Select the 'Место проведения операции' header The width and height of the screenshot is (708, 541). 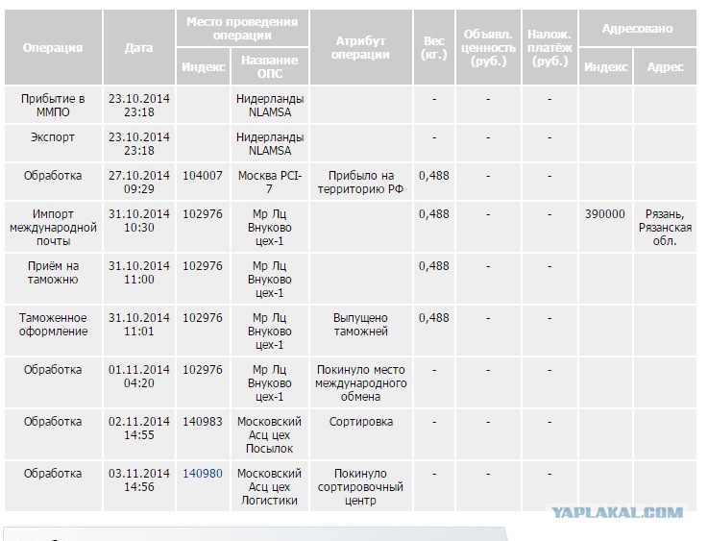pyautogui.click(x=242, y=29)
